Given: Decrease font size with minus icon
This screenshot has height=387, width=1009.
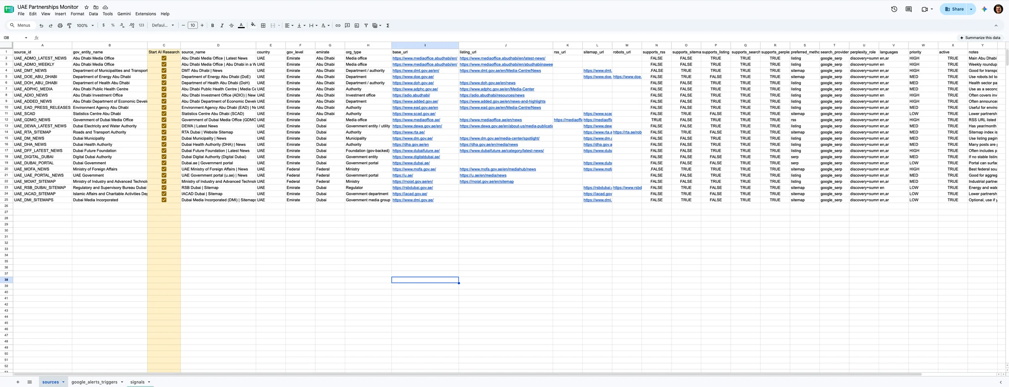Looking at the screenshot, I should (183, 26).
